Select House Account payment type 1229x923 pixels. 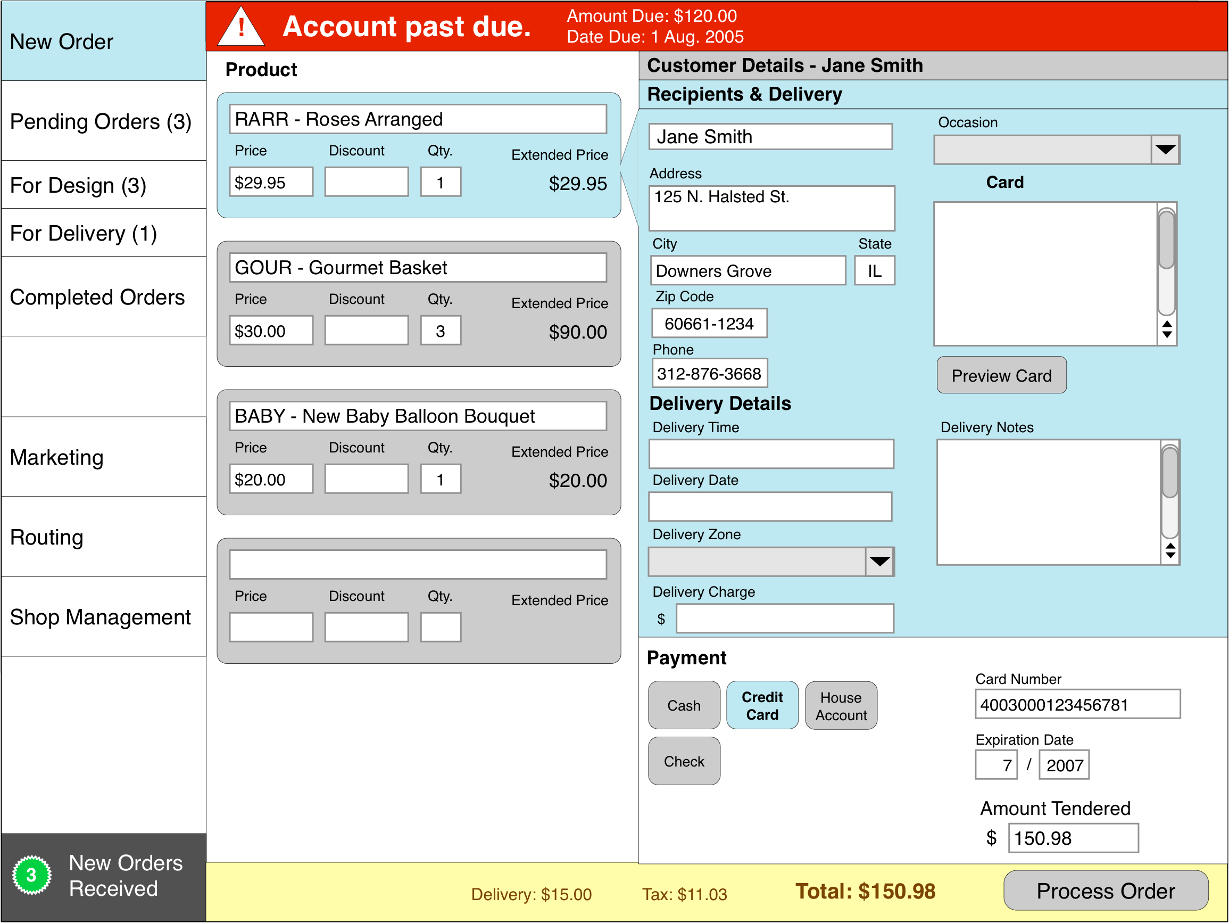[x=840, y=705]
